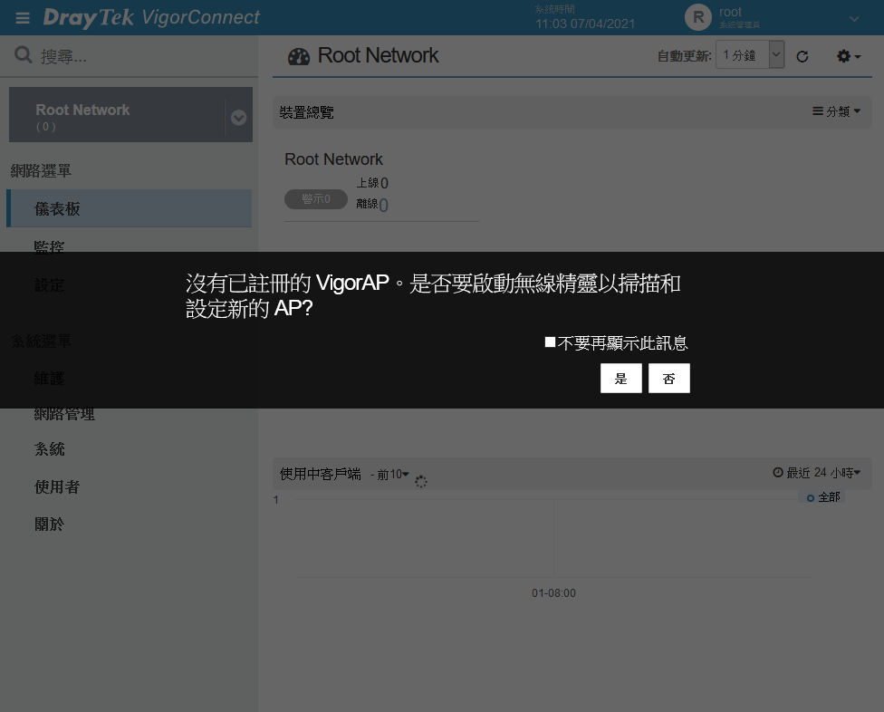The width and height of the screenshot is (884, 712).
Task: Open the hamburger menu icon
Action: [23, 18]
